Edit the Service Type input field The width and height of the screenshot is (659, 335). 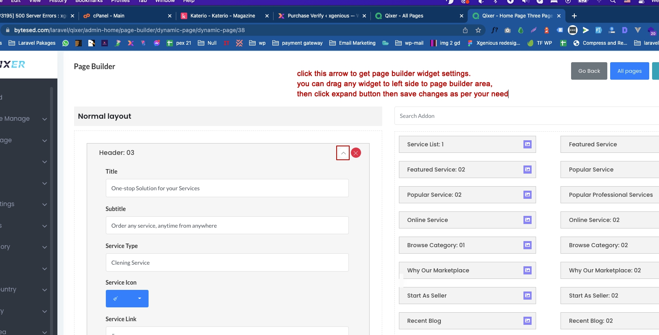point(227,263)
